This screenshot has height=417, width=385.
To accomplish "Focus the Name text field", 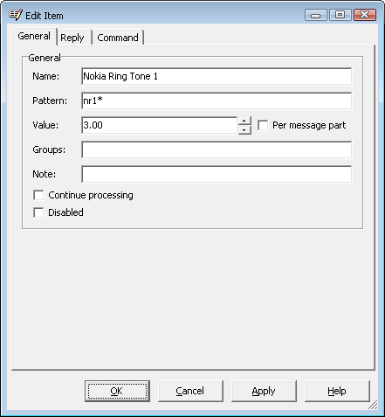I will 217,76.
